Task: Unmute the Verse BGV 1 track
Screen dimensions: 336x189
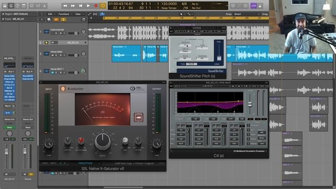Action: pyautogui.click(x=52, y=72)
